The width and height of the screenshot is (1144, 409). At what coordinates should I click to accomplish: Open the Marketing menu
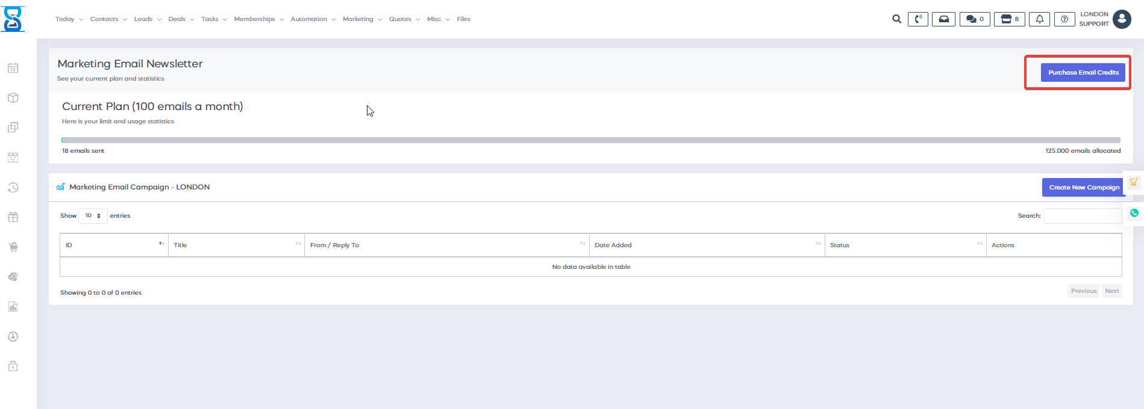pyautogui.click(x=362, y=19)
